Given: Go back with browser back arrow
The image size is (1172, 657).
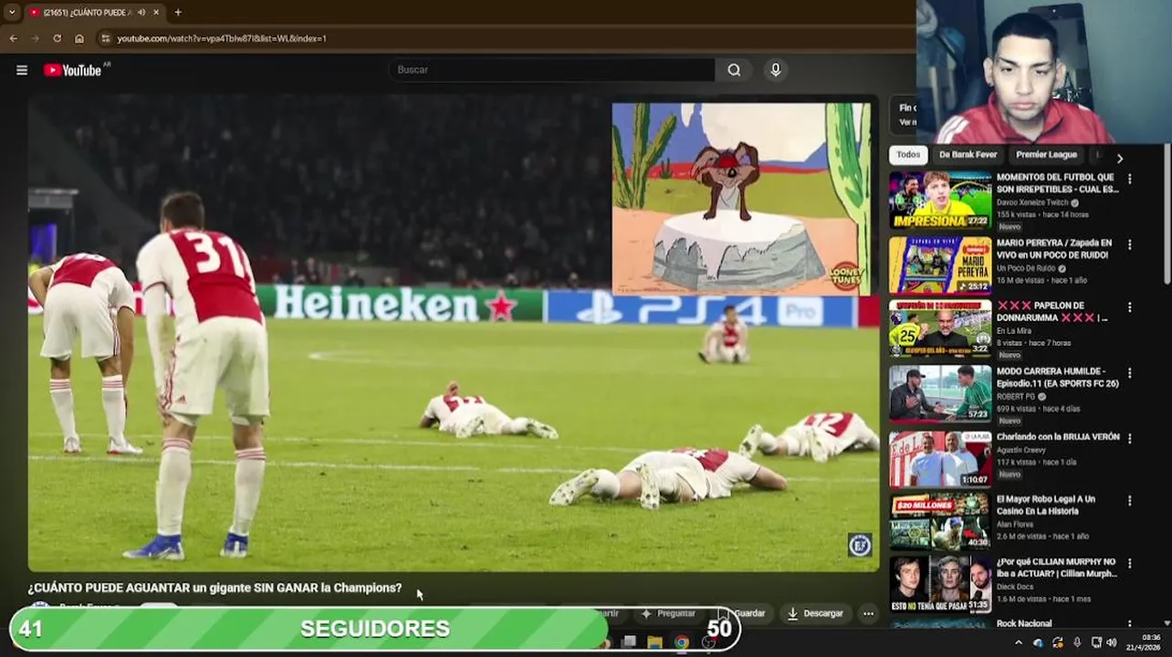Looking at the screenshot, I should pos(13,38).
